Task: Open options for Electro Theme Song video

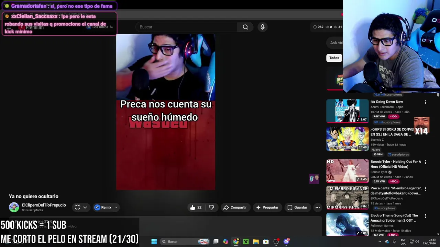Action: point(426,216)
